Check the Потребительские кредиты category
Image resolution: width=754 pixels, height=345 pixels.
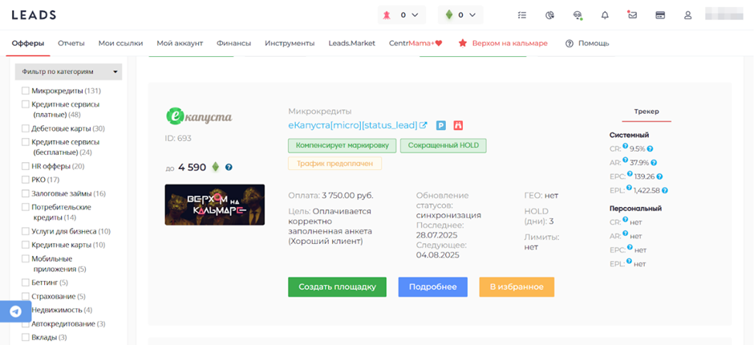pyautogui.click(x=26, y=207)
